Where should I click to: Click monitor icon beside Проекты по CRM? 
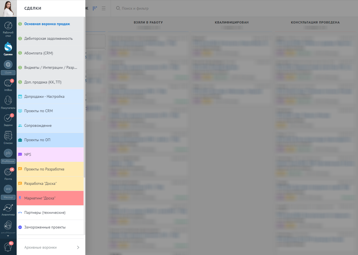tap(20, 111)
